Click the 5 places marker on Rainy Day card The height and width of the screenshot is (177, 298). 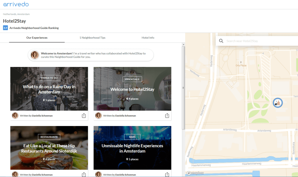[x=49, y=100]
